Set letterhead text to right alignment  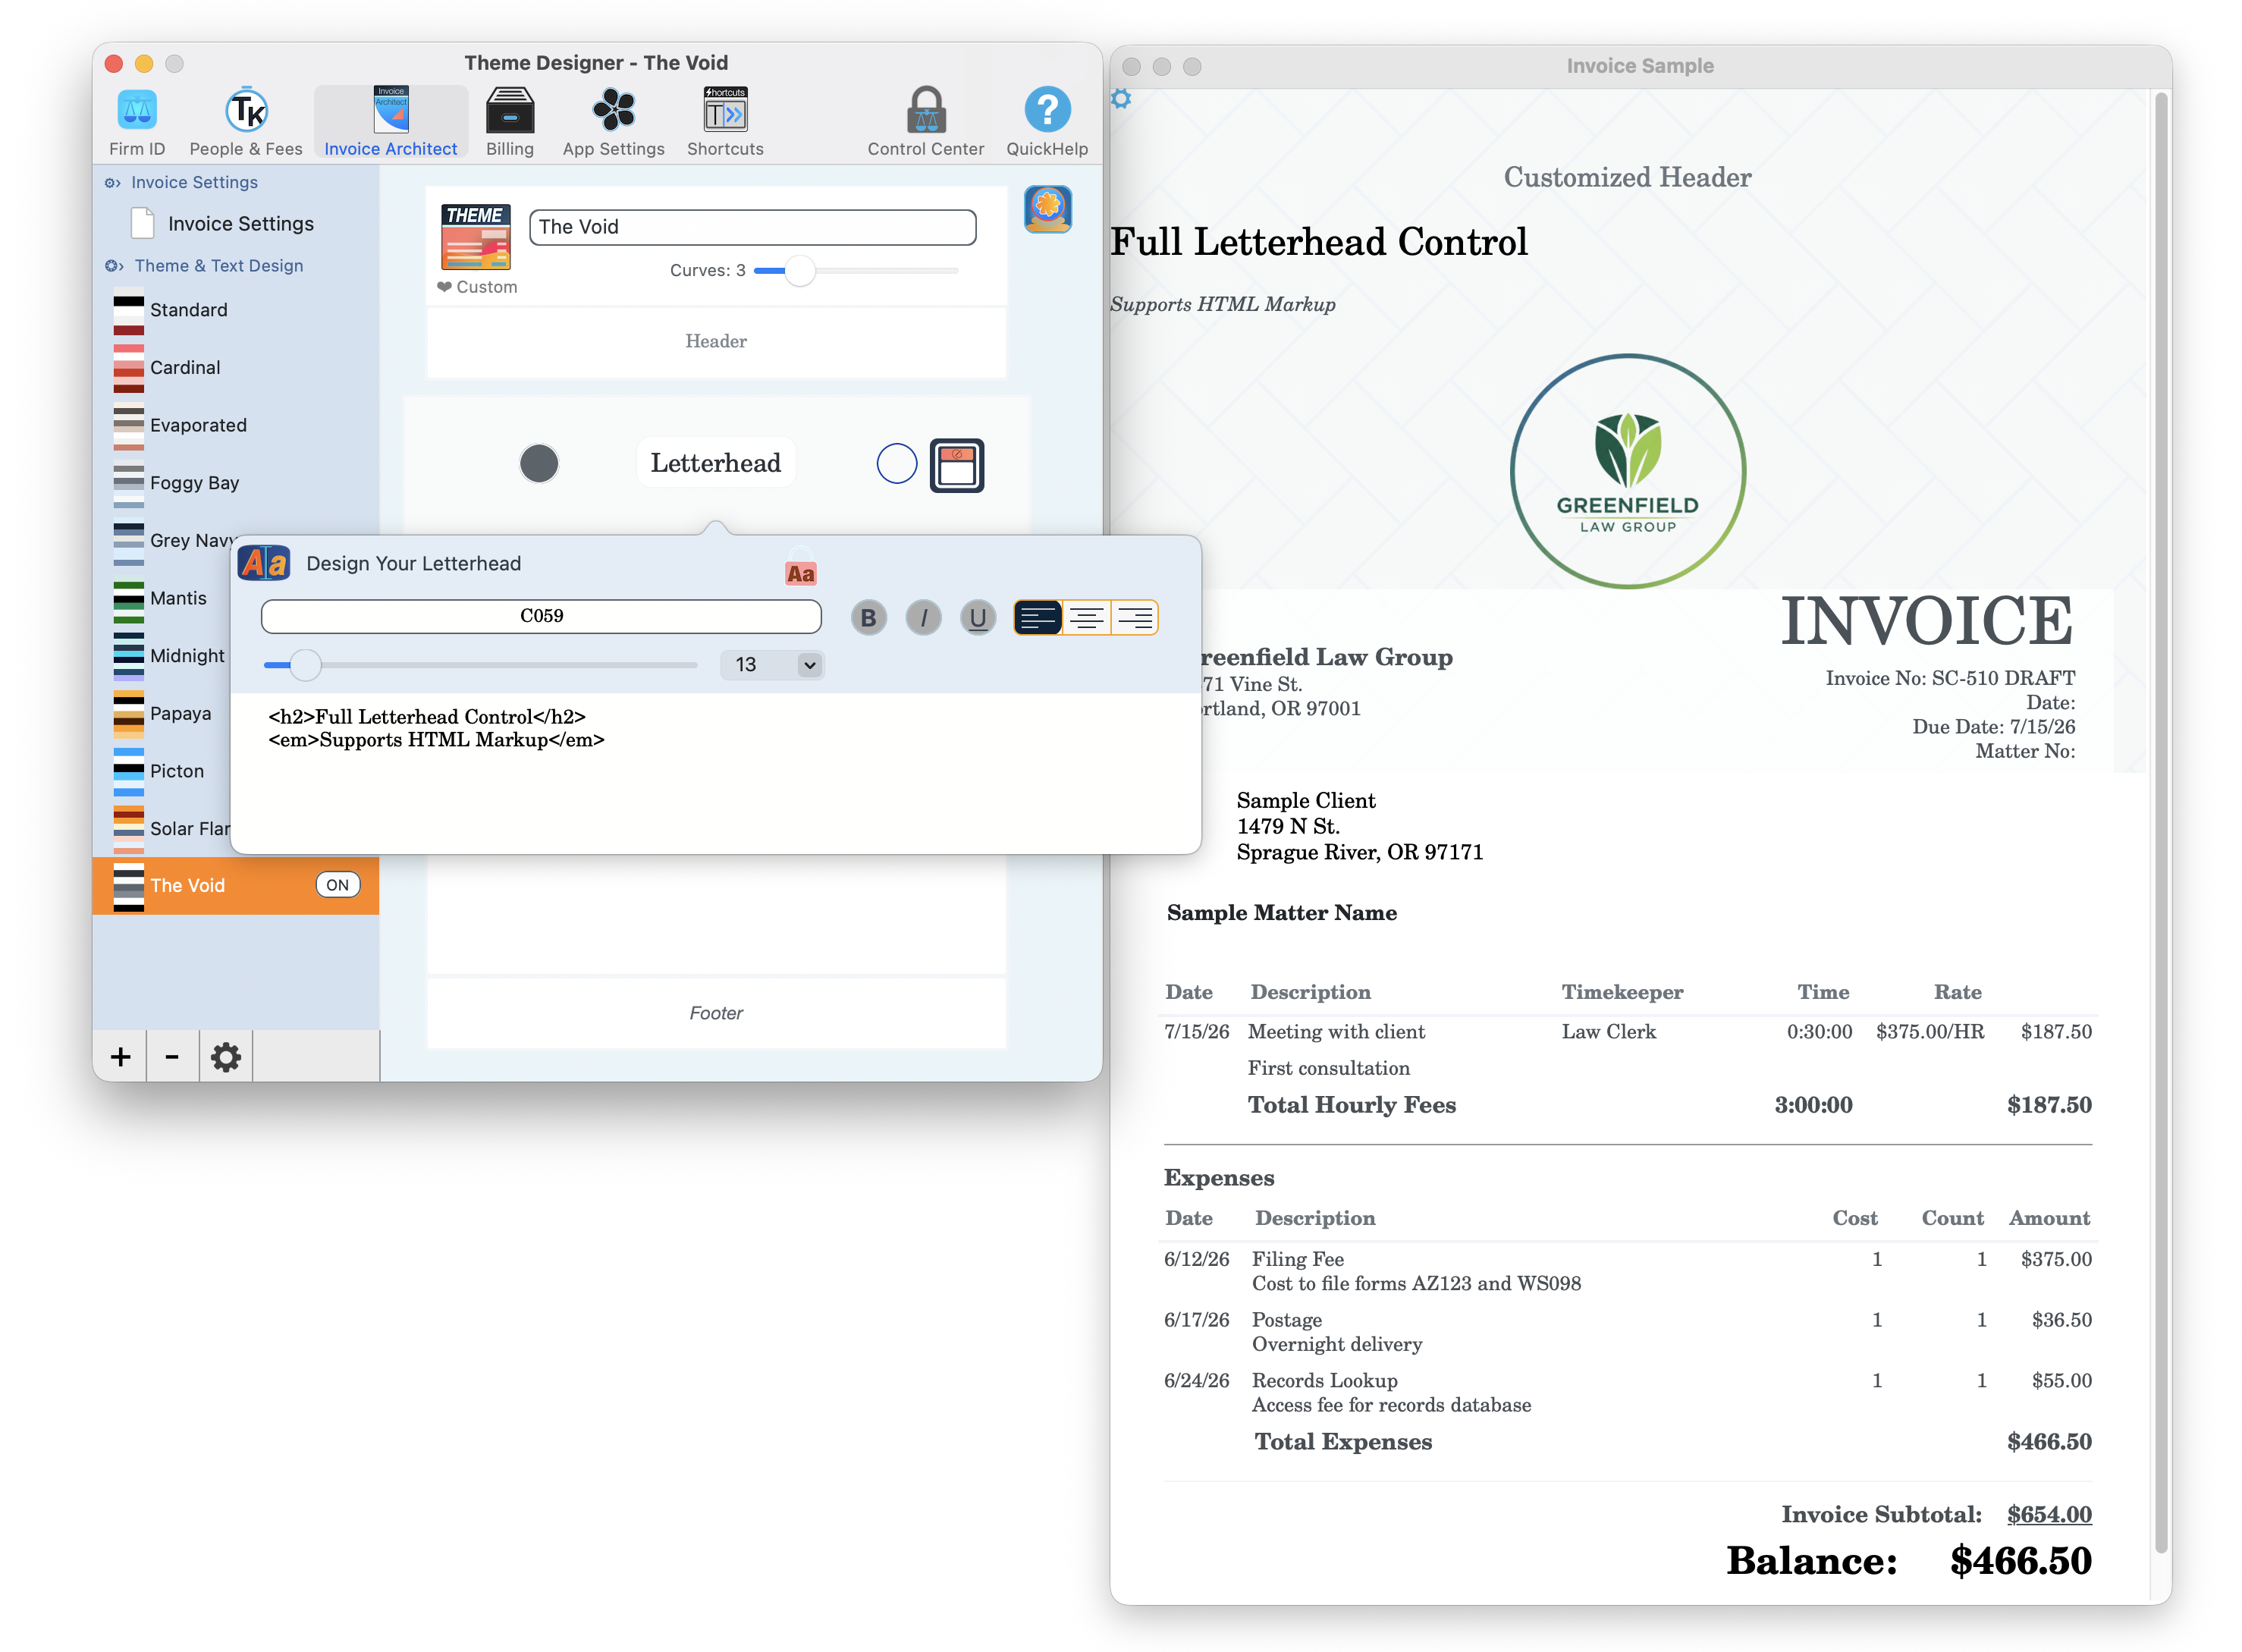tap(1135, 618)
